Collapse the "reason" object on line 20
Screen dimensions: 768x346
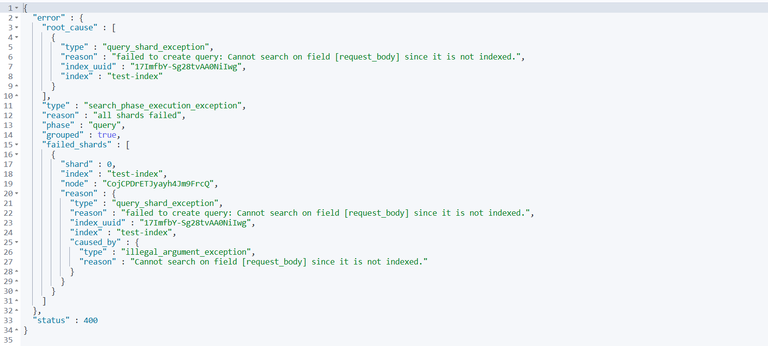click(17, 194)
